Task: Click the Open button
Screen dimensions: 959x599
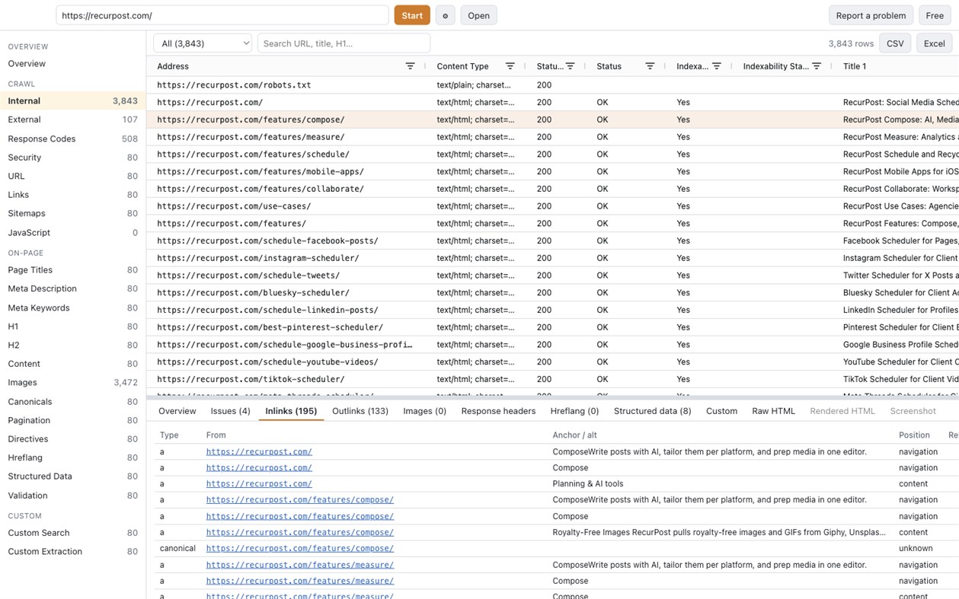Action: tap(478, 15)
